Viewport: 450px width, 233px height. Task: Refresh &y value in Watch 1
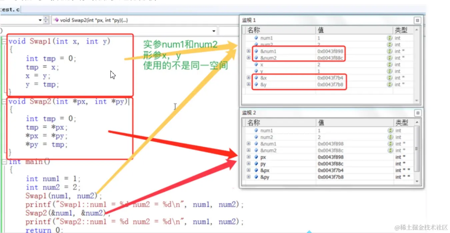click(x=389, y=85)
